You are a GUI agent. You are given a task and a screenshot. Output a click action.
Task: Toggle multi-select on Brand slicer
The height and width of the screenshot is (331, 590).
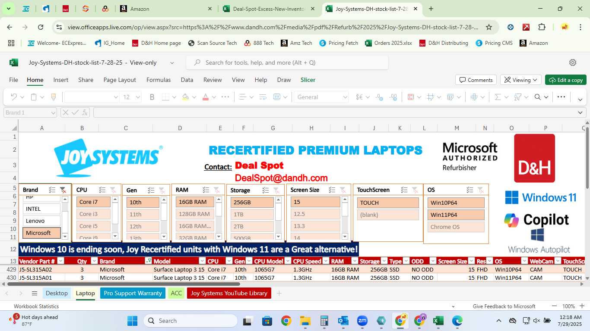tap(52, 190)
